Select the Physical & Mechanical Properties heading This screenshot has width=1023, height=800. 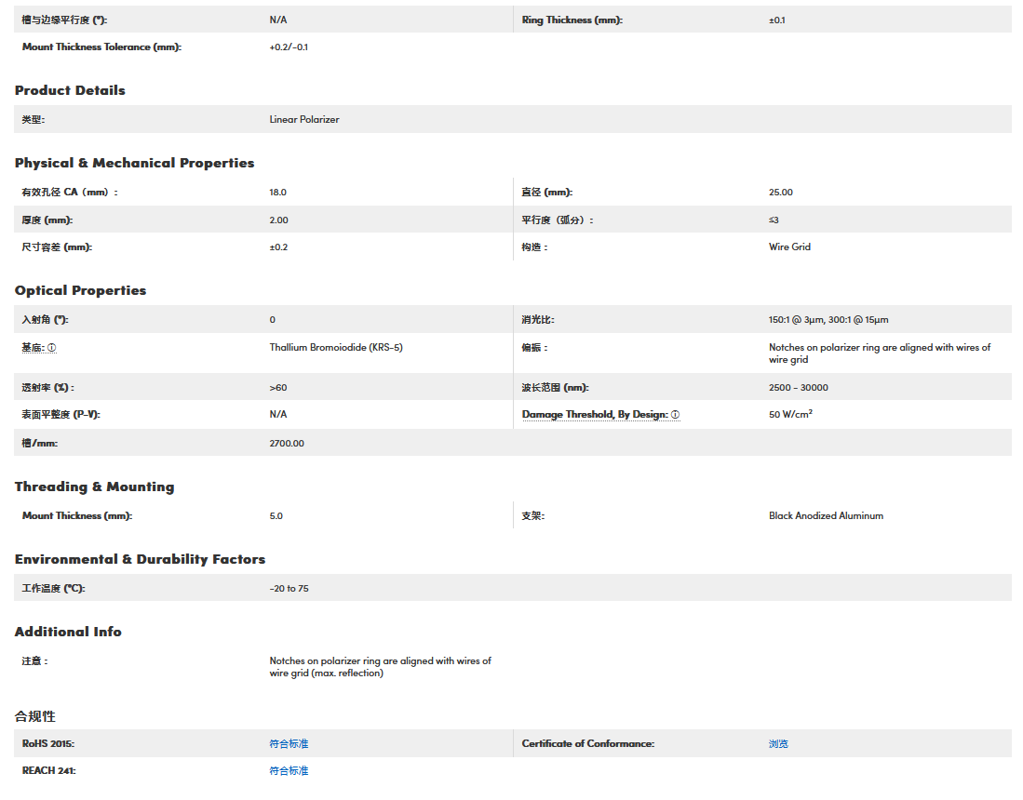click(134, 163)
